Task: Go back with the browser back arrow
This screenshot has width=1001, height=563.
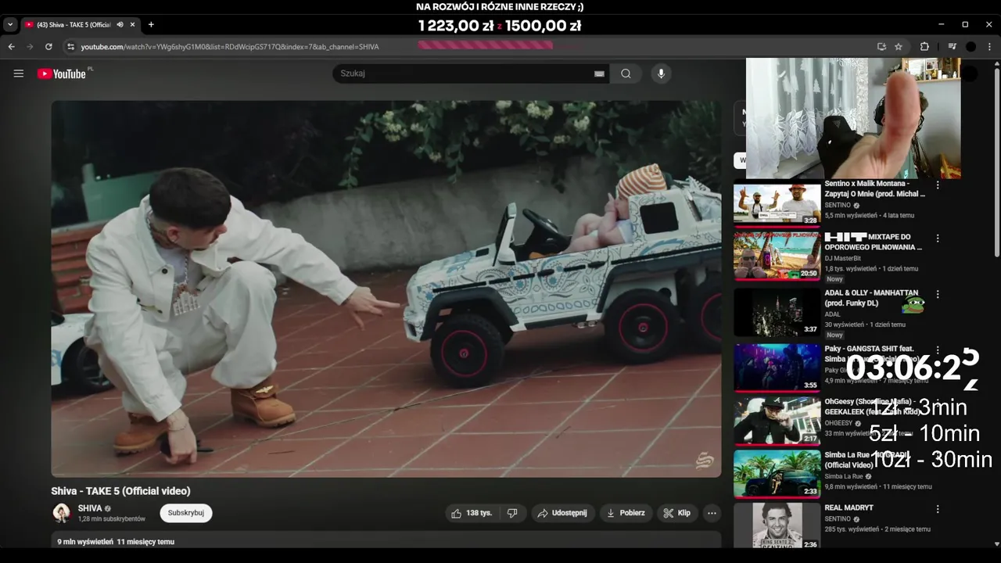Action: click(x=11, y=47)
